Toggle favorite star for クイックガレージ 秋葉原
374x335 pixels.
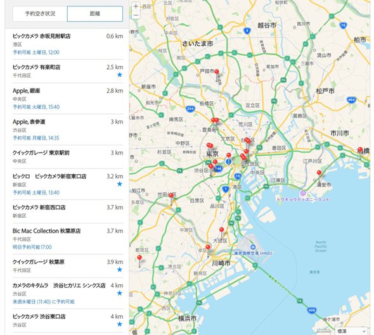[x=120, y=270]
